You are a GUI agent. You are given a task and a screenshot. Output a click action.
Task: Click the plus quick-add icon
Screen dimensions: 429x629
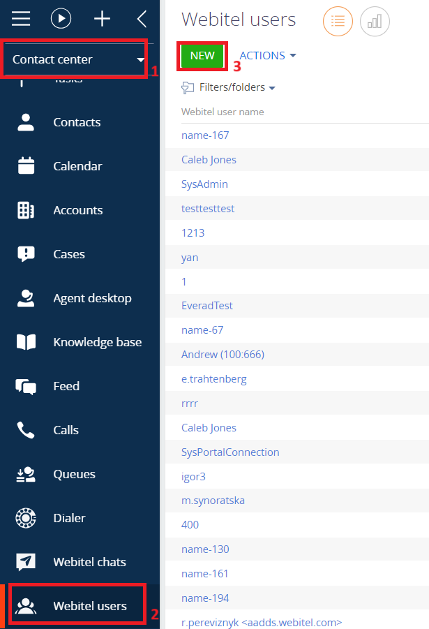102,18
